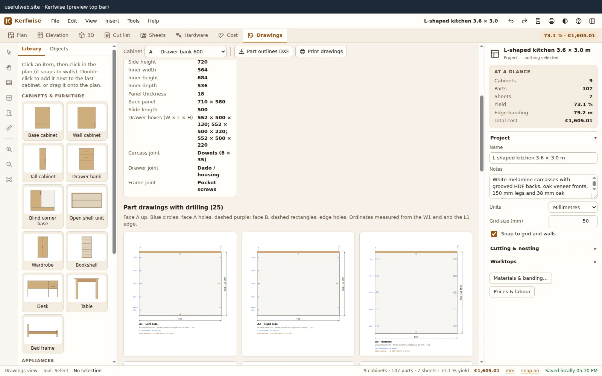Click the drawings area vertical scrollbar

point(482,133)
